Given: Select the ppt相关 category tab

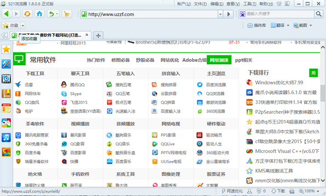Looking at the screenshot, I should click(243, 60).
